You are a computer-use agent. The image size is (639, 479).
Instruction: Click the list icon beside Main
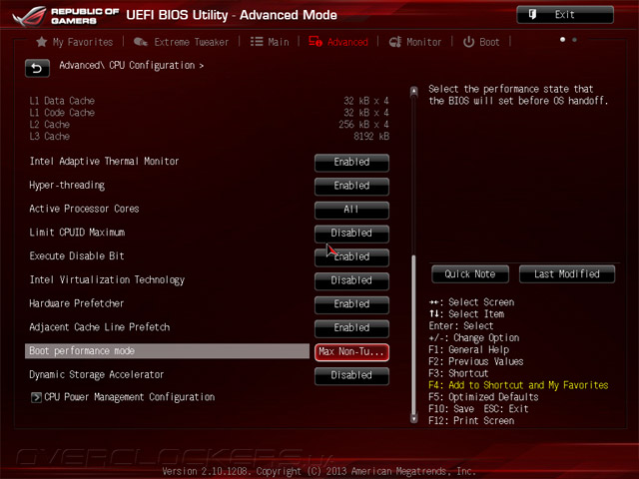click(257, 42)
